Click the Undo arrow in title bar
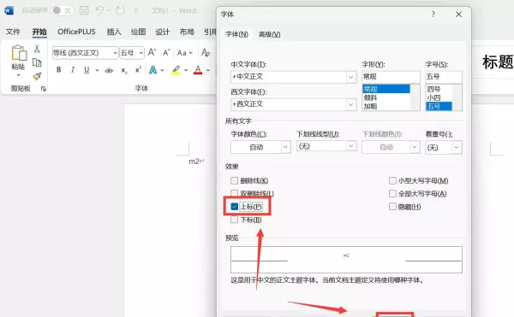The width and height of the screenshot is (514, 317). (x=99, y=10)
